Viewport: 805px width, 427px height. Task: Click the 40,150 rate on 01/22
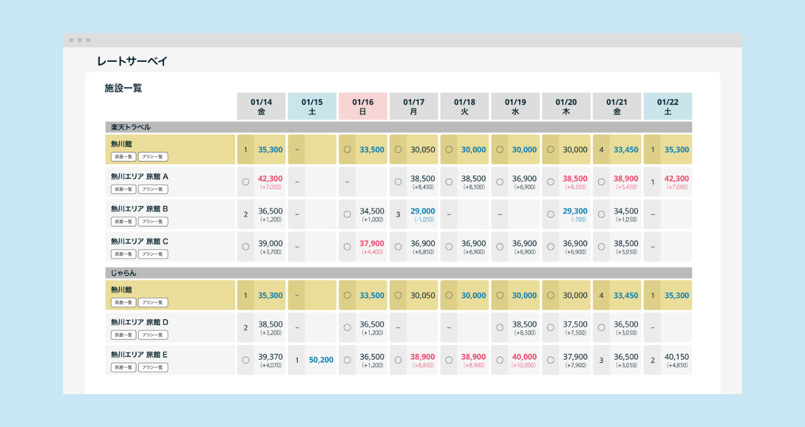click(x=676, y=356)
